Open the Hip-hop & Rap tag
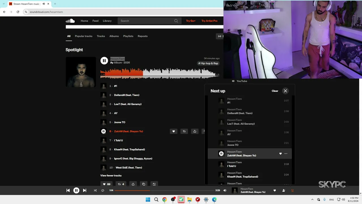The width and height of the screenshot is (362, 204). pos(208,63)
